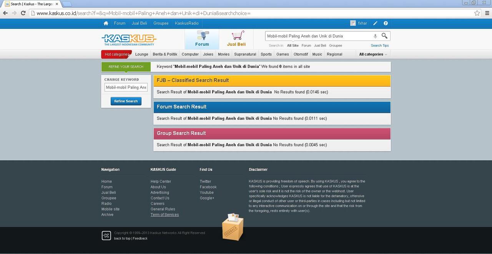Click the KASKUS logo
Image resolution: width=492 pixels, height=254 pixels.
tap(129, 40)
